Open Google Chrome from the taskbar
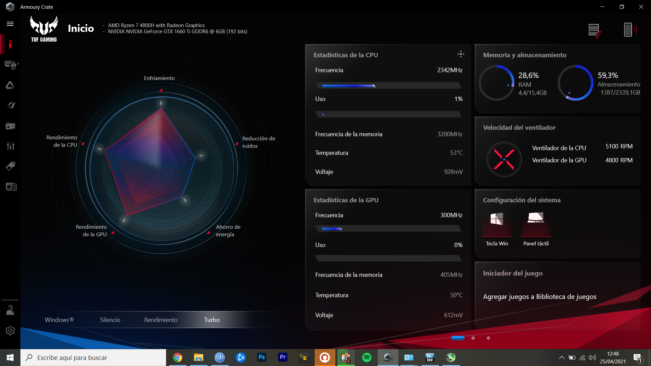 (x=178, y=358)
